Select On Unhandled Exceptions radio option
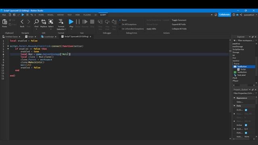The width and height of the screenshot is (258, 145). (x=120, y=29)
